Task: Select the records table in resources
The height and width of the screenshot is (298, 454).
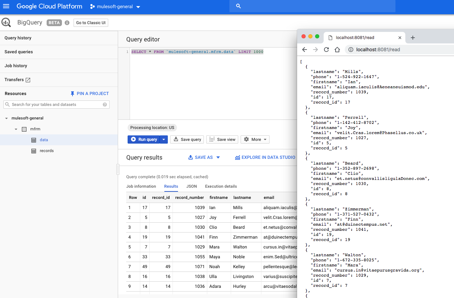Action: (47, 151)
